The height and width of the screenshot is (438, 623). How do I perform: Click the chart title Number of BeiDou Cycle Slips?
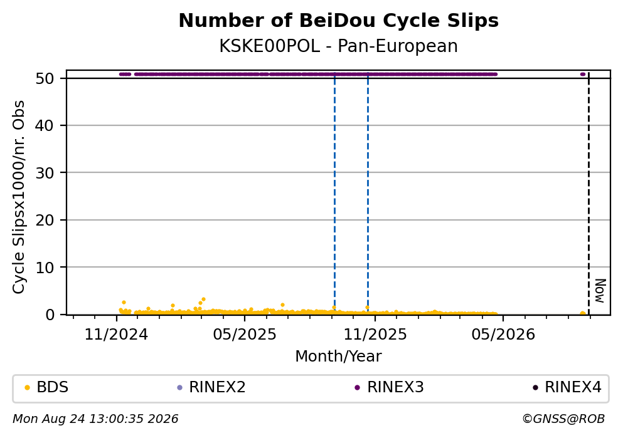(x=339, y=21)
